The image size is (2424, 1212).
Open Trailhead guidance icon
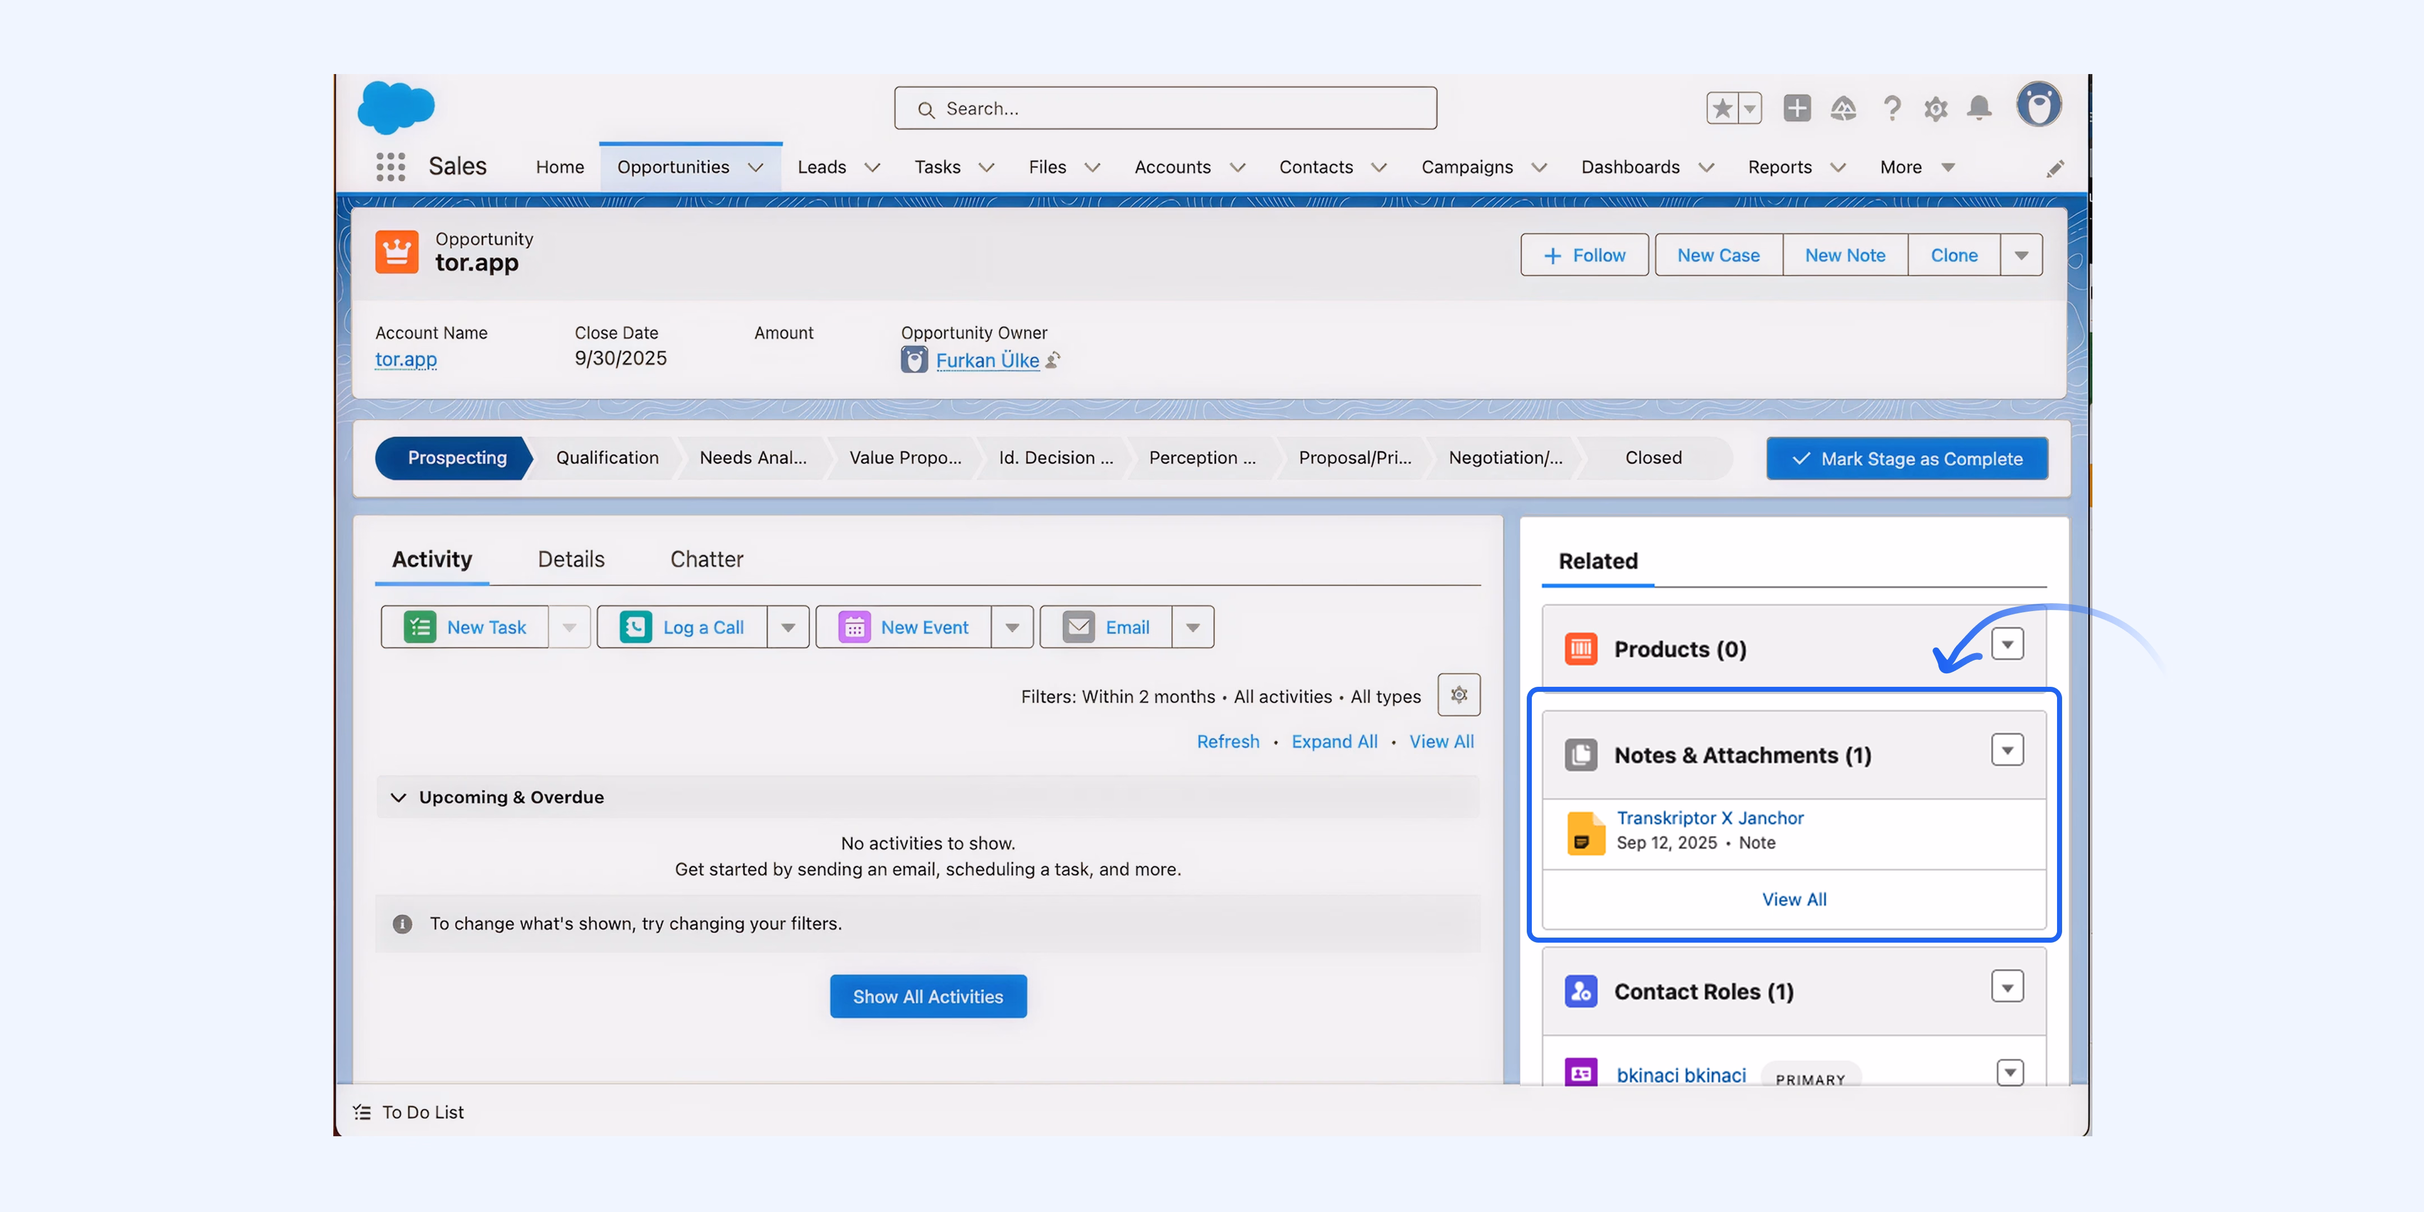click(1844, 108)
